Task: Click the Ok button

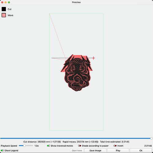Action: (141, 151)
